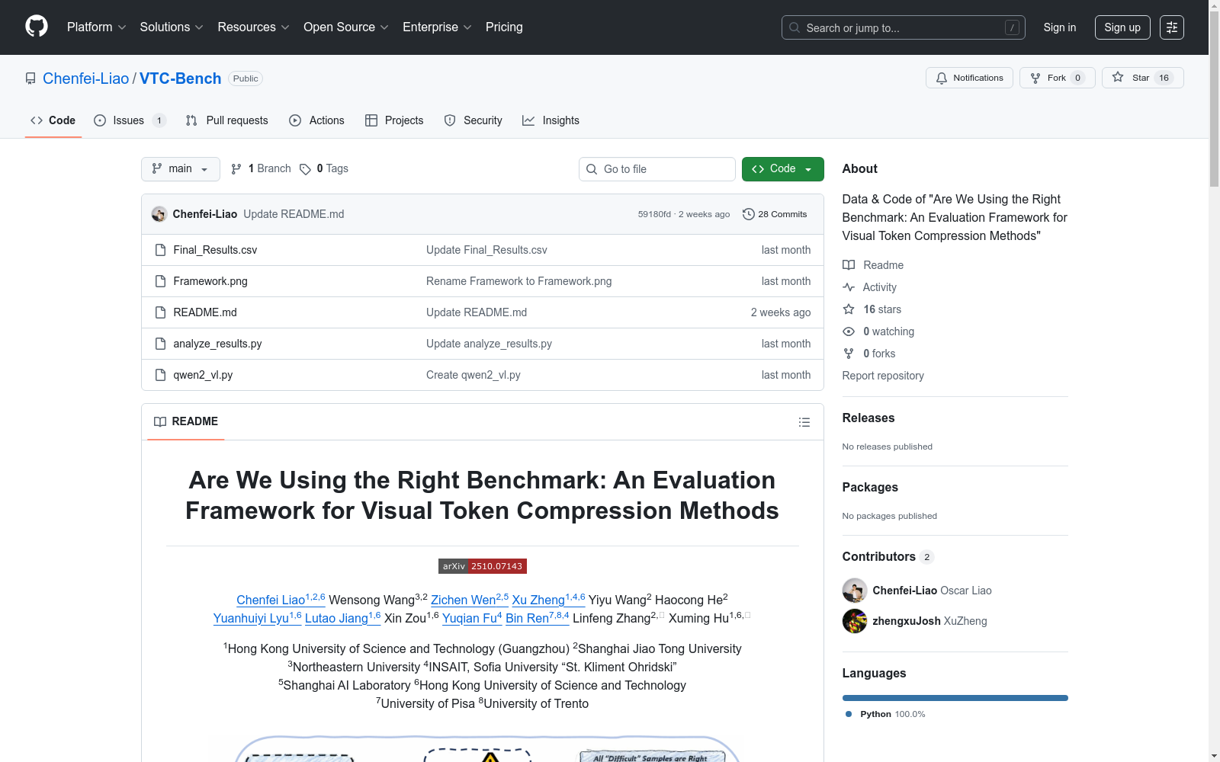Open the Insights tab
The height and width of the screenshot is (762, 1220).
coord(551,120)
